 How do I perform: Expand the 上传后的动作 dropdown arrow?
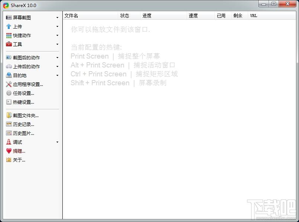coord(58,67)
